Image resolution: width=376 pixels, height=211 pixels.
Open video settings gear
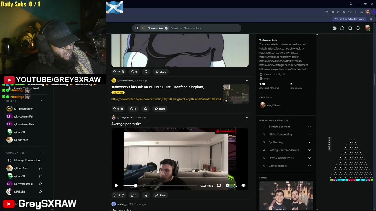[227, 186]
